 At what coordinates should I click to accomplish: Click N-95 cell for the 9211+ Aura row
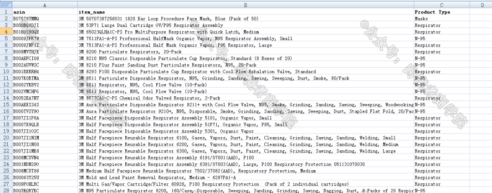click(442, 105)
